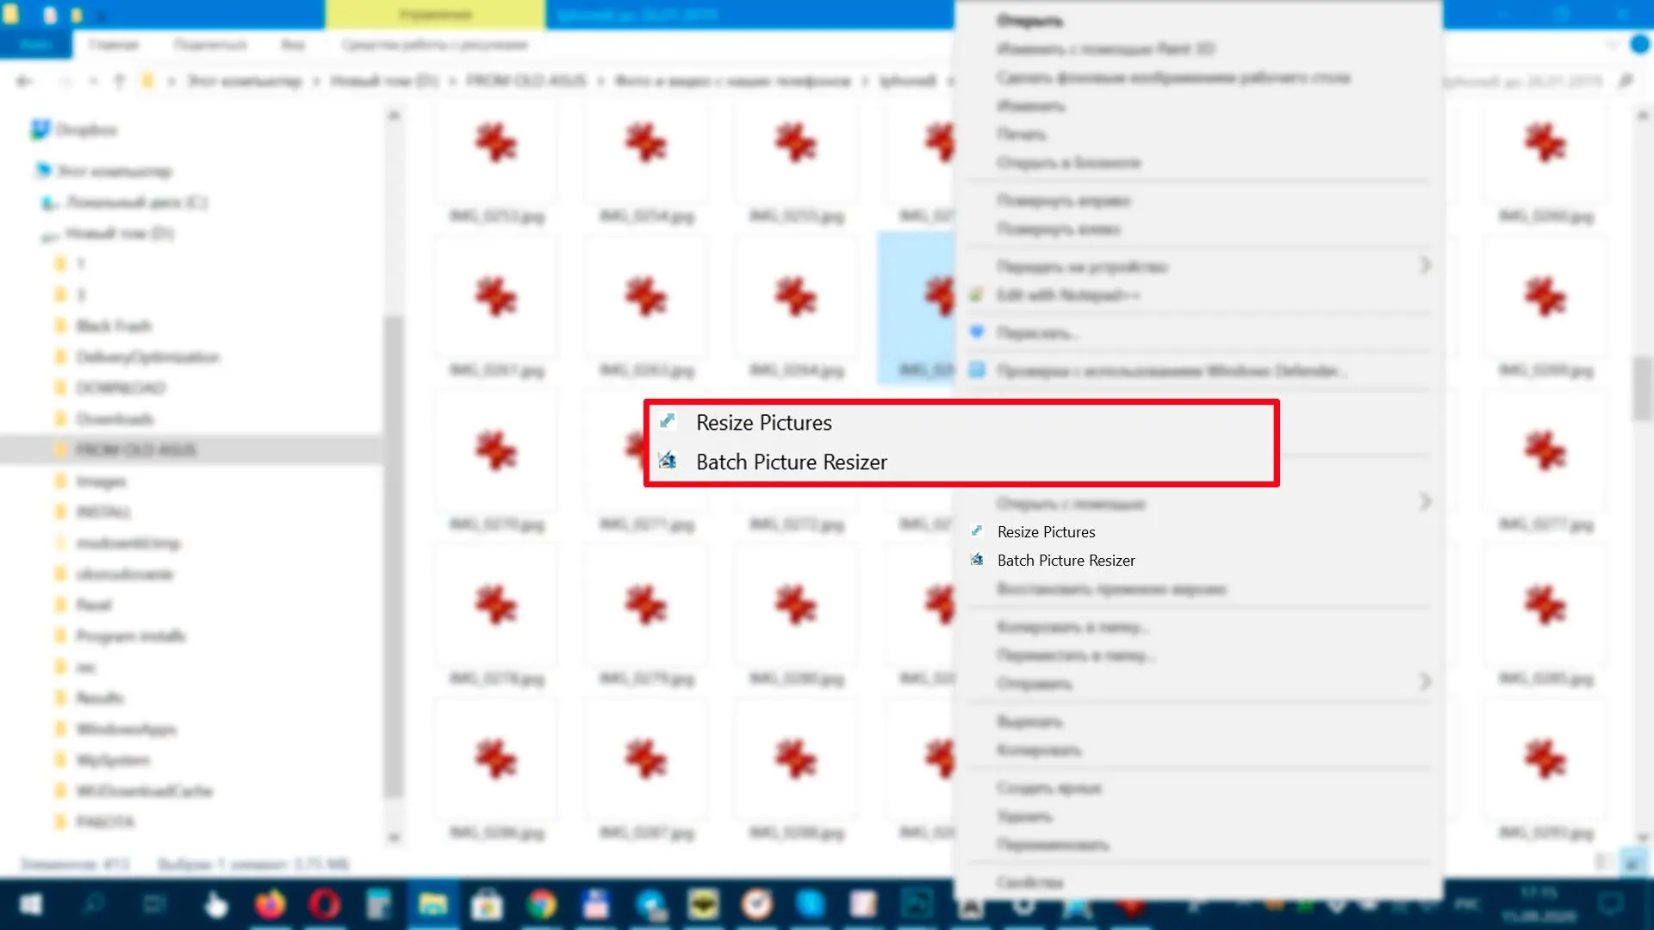The height and width of the screenshot is (930, 1654).
Task: Click the file list vertical scrollbar
Action: pyautogui.click(x=1642, y=389)
